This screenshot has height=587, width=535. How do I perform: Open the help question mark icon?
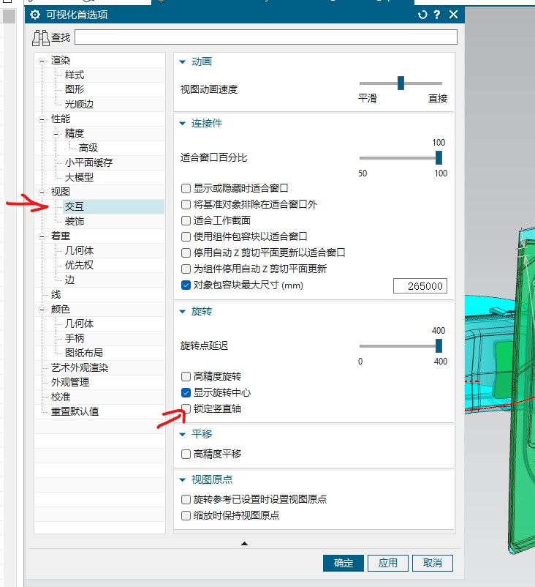[436, 15]
